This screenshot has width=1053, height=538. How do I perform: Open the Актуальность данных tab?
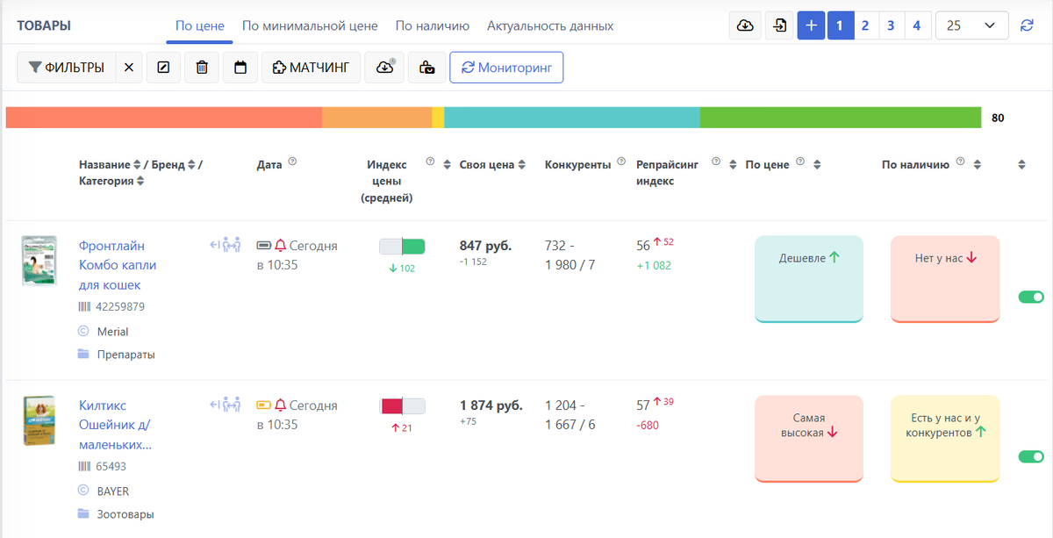coord(549,26)
